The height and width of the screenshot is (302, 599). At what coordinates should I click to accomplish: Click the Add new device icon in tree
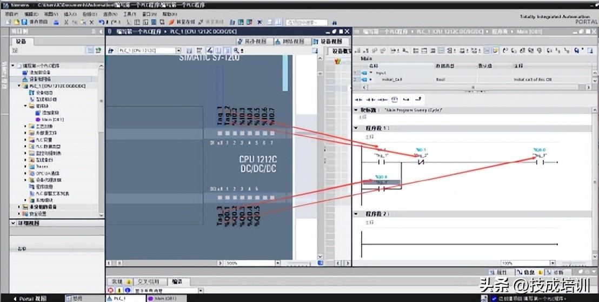click(x=25, y=72)
